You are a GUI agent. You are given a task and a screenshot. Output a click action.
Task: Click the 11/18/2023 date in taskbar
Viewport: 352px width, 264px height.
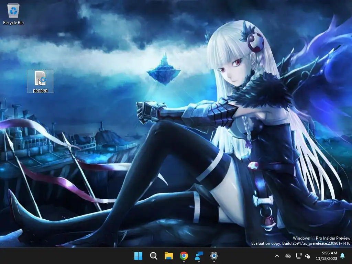[x=327, y=258]
